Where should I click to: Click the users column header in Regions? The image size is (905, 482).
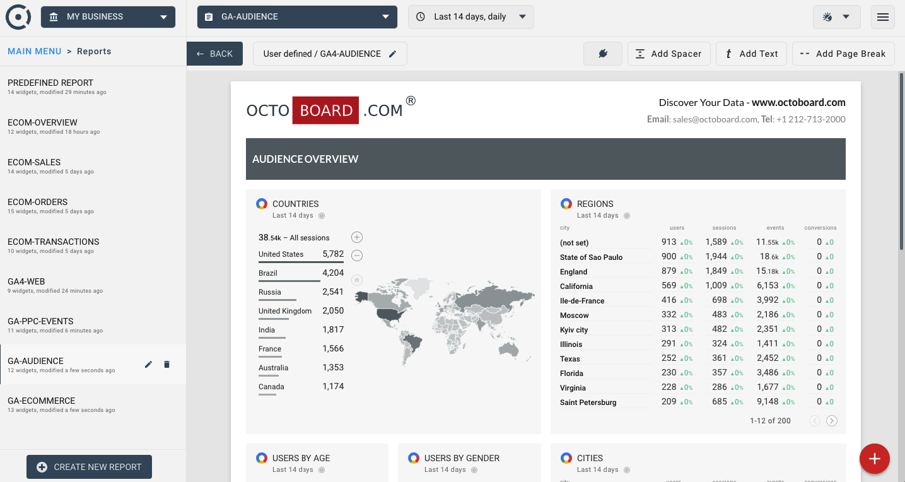coord(677,228)
